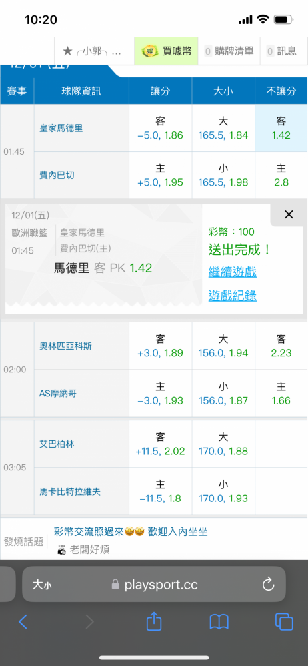Pick 小 165.5, 1.98 under bet
Screen dimensions: 308x666
[x=223, y=175]
